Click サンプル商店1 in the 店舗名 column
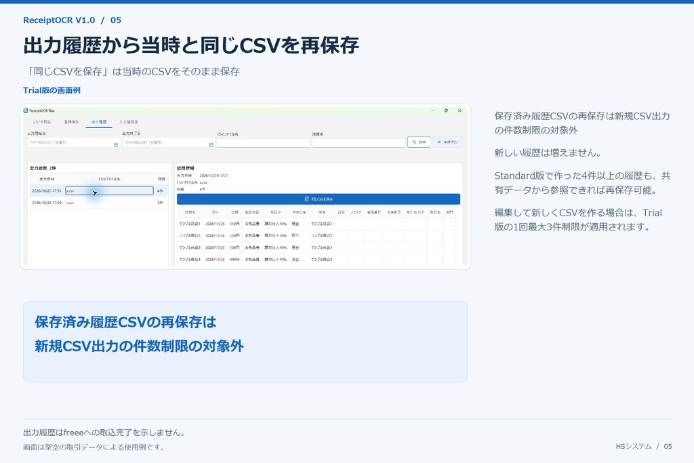The width and height of the screenshot is (694, 463). point(190,224)
